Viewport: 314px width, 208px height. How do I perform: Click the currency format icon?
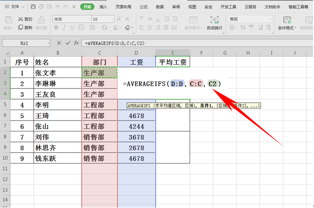[232, 27]
